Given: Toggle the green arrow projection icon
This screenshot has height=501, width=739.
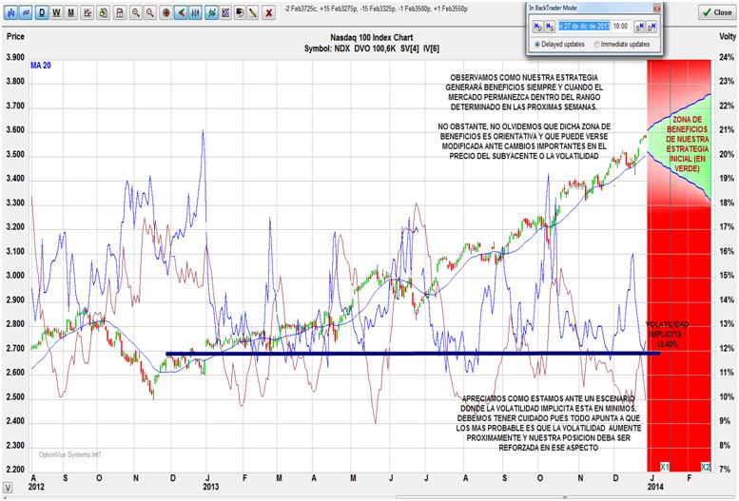Looking at the screenshot, I should click(181, 12).
